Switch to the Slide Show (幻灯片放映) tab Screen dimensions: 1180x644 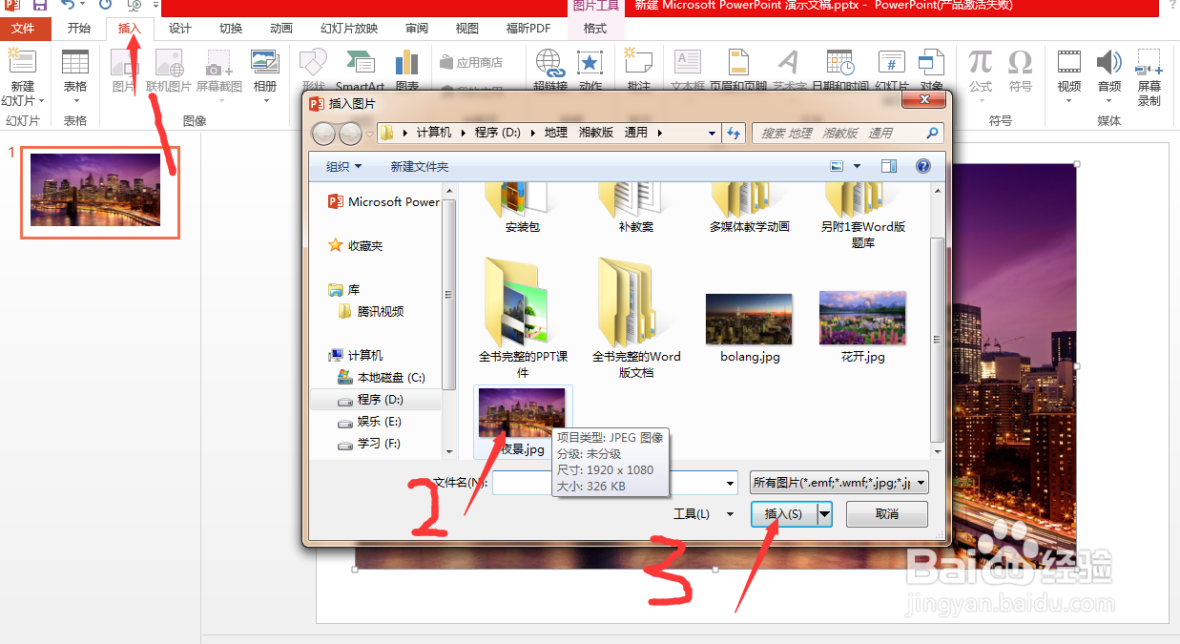pos(349,29)
